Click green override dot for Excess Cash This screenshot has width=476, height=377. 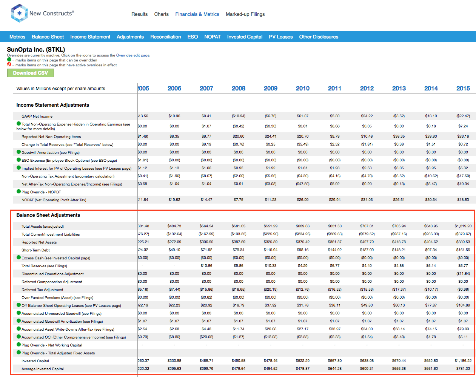tap(18, 257)
